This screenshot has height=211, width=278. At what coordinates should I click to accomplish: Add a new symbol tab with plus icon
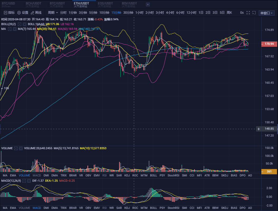tap(148, 4)
